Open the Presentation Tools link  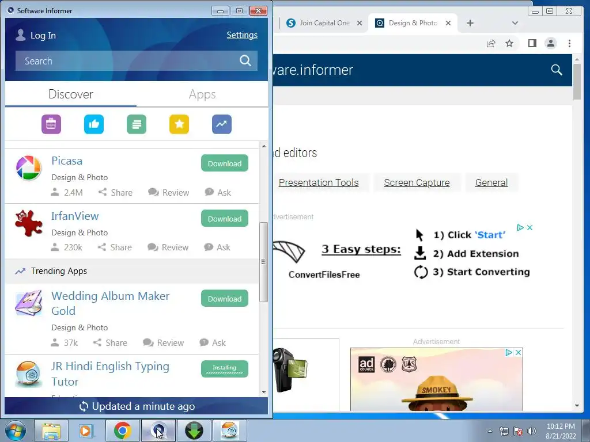(318, 182)
